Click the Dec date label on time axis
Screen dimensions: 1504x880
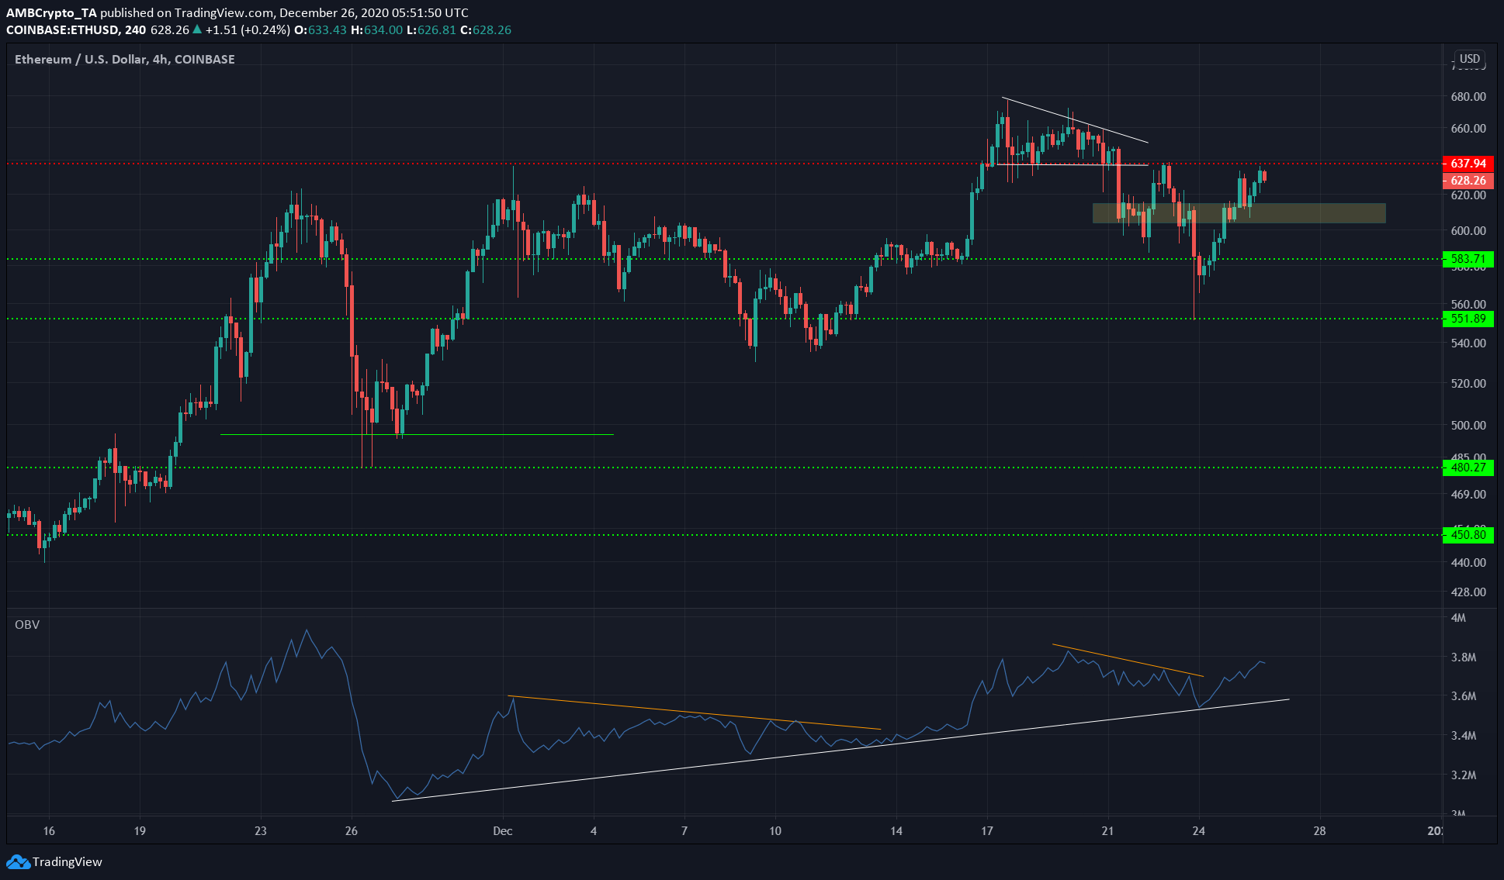[x=503, y=831]
